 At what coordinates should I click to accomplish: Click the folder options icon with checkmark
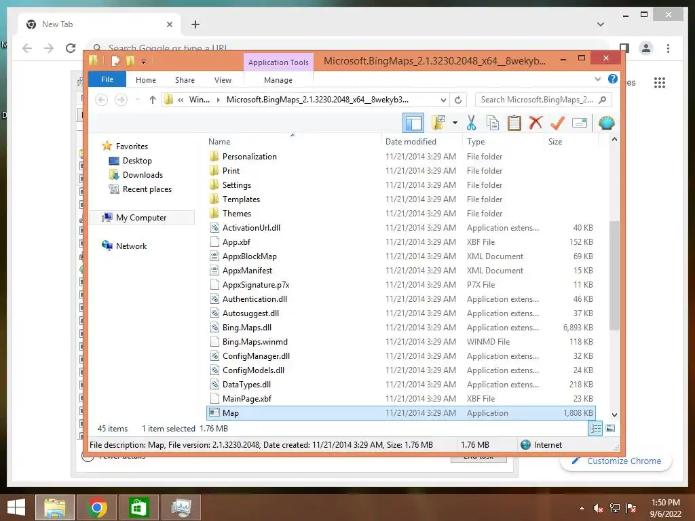[438, 123]
